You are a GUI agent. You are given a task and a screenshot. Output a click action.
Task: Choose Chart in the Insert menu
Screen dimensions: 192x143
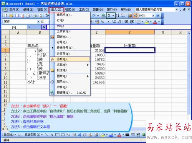pos(70,37)
